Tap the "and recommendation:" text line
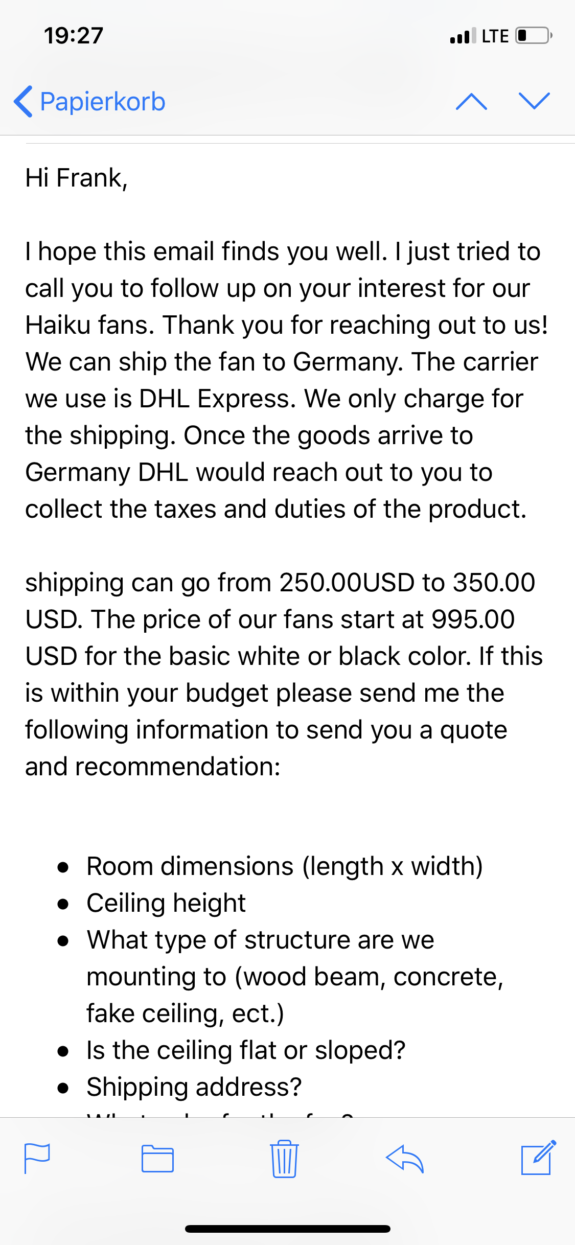Screen dimensions: 575x1245 point(153,767)
